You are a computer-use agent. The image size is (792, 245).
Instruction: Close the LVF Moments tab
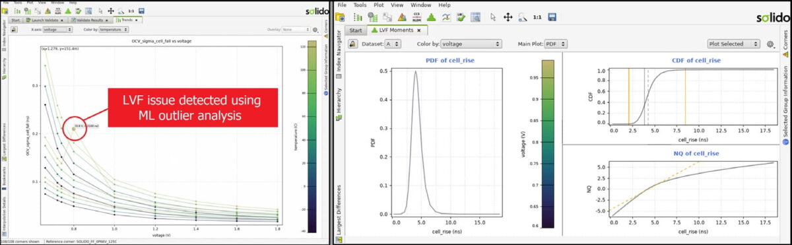click(x=419, y=30)
